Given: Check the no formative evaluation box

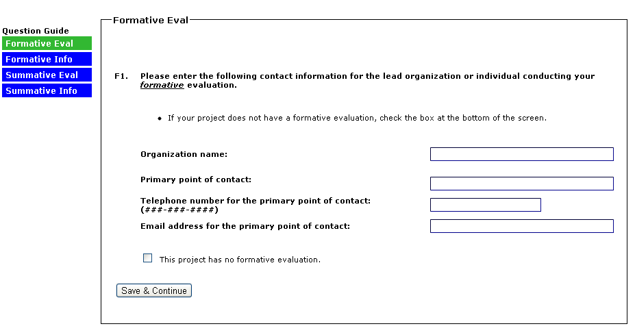Looking at the screenshot, I should coord(147,258).
